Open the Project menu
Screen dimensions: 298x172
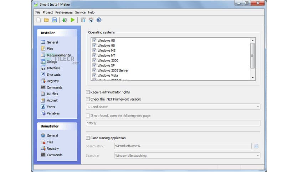click(48, 12)
